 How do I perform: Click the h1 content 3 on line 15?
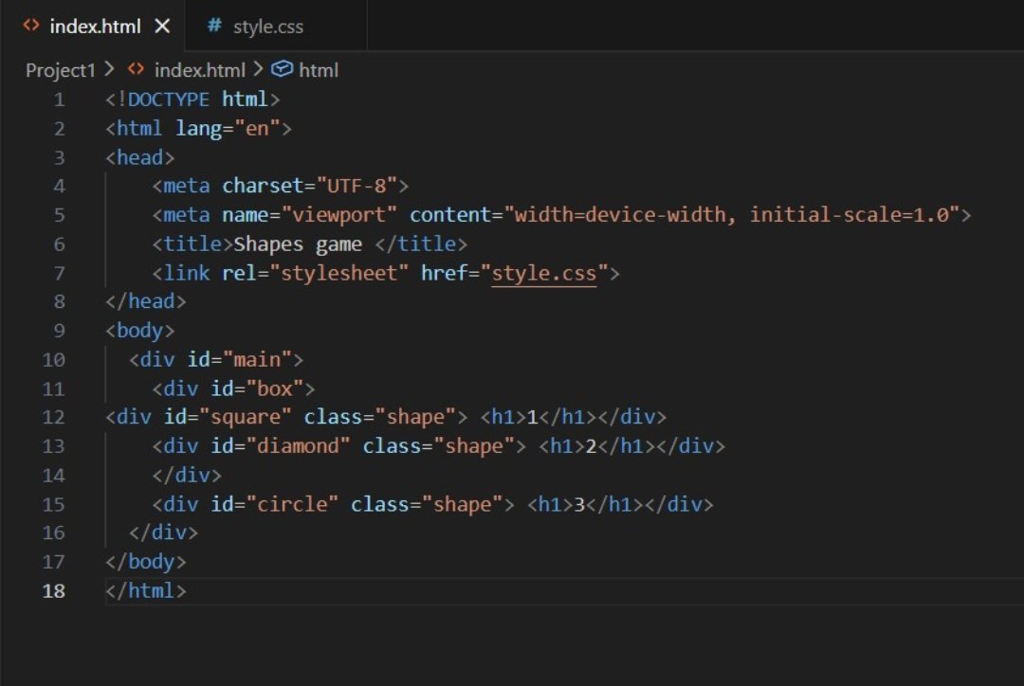click(x=579, y=504)
